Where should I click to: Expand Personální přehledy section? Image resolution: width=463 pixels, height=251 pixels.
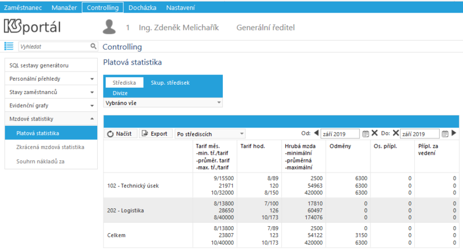[51, 79]
